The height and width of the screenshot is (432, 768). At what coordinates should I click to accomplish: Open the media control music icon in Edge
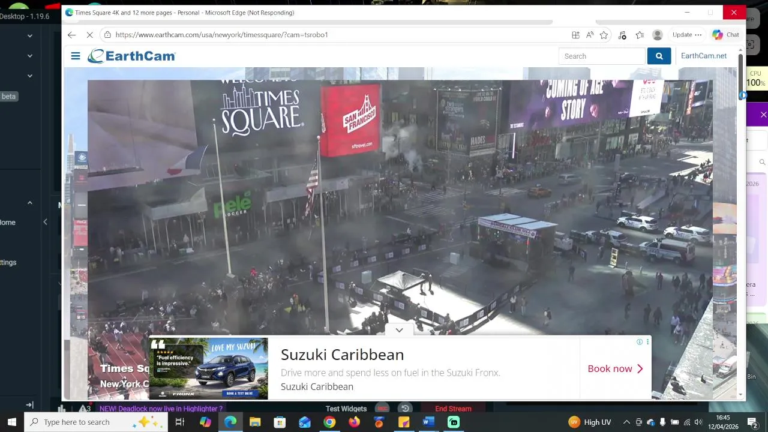[x=622, y=35]
